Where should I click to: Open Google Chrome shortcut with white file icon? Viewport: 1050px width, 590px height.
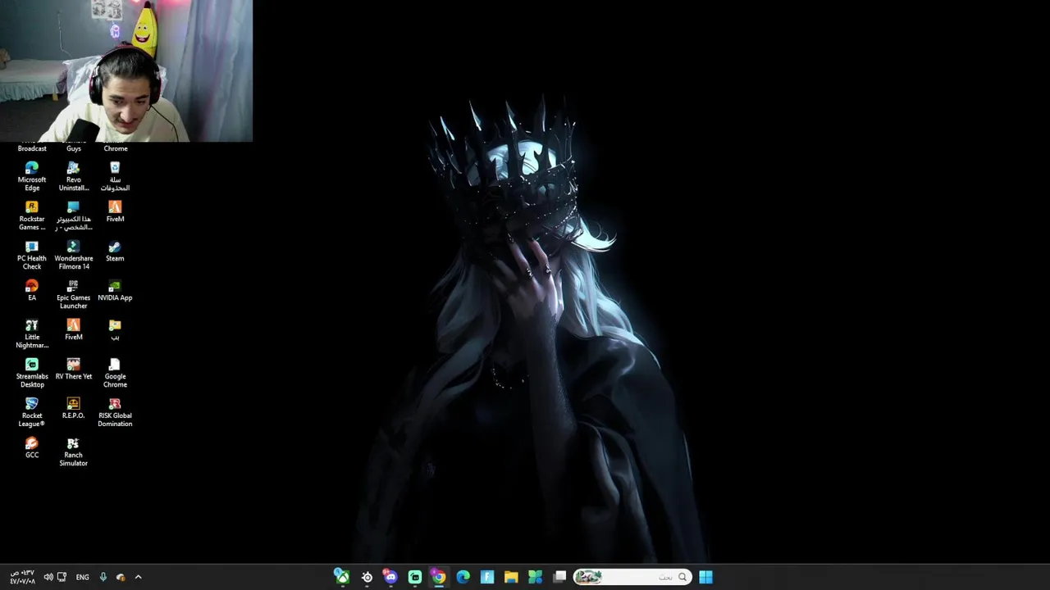tap(115, 373)
